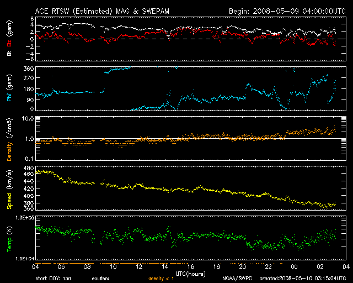Click hour label "08" on the time axis
Image resolution: width=353 pixels, height=283 pixels.
(x=87, y=267)
